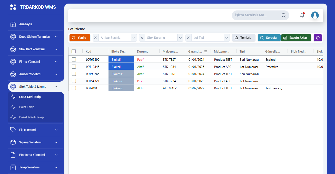Focus the İşlem Menüsü Ara search field
Image resolution: width=335 pixels, height=174 pixels.
coord(257,15)
